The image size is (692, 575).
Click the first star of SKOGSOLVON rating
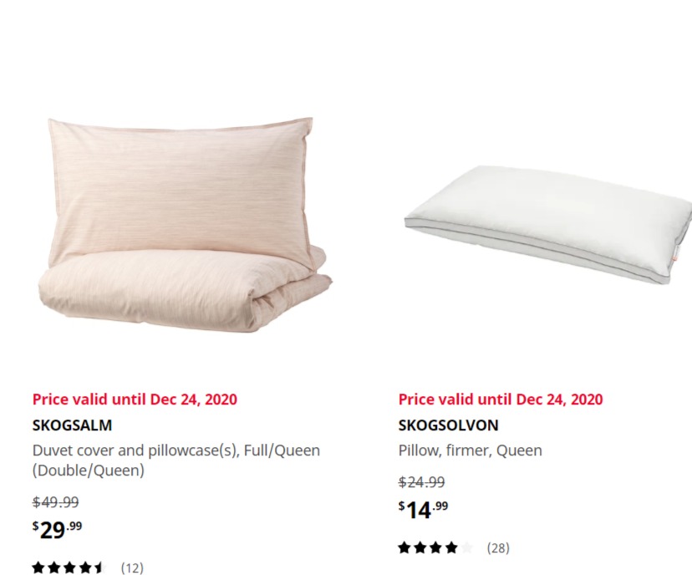coord(405,548)
